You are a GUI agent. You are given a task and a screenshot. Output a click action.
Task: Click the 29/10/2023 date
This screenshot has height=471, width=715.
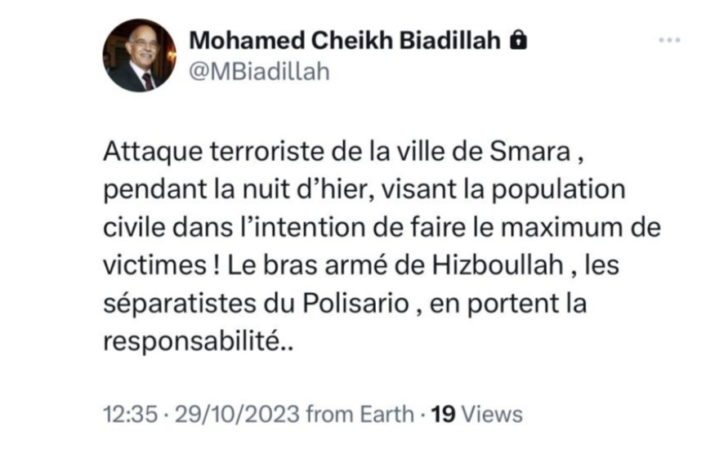pyautogui.click(x=237, y=414)
